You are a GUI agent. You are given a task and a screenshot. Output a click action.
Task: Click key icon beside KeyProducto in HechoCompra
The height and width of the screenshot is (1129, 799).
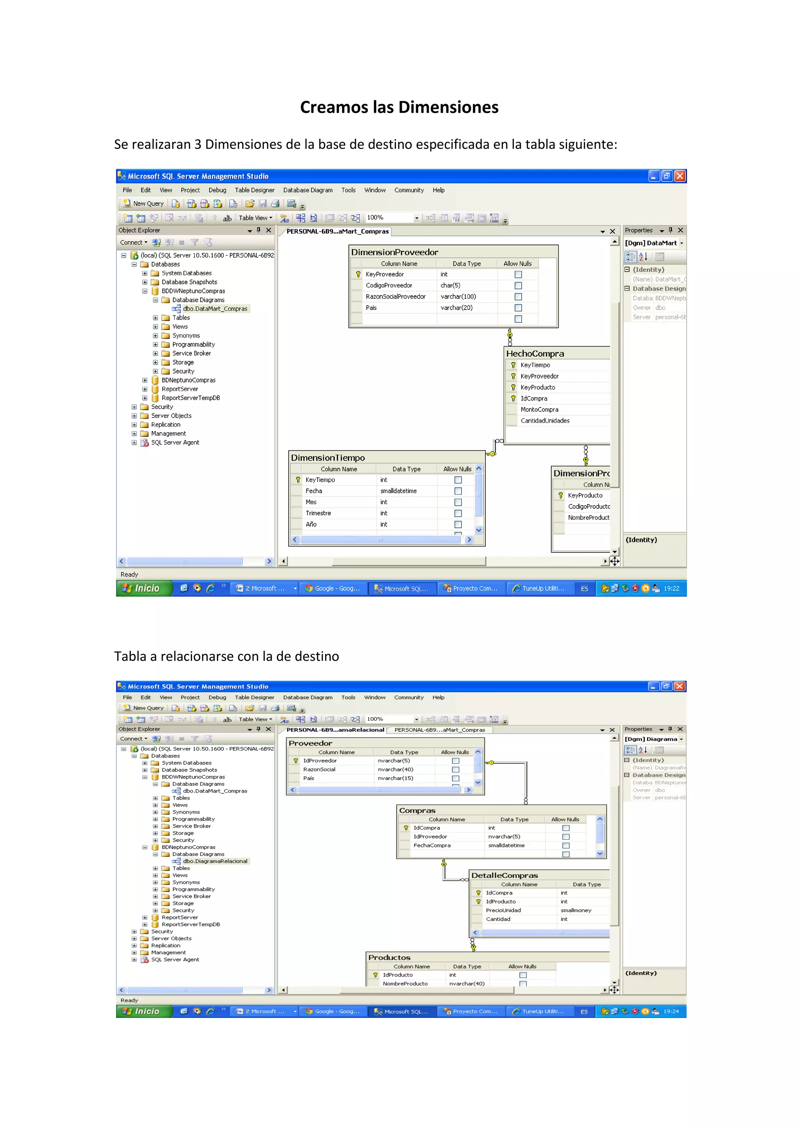513,388
